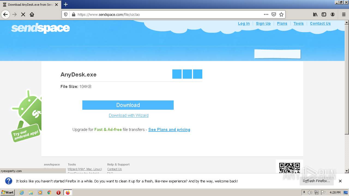Bookmark this page with the star
349x196 pixels.
pos(281,14)
